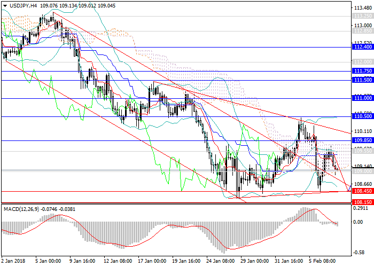
Task: Click the 2 Jan 2018 date label
Action: 13,262
